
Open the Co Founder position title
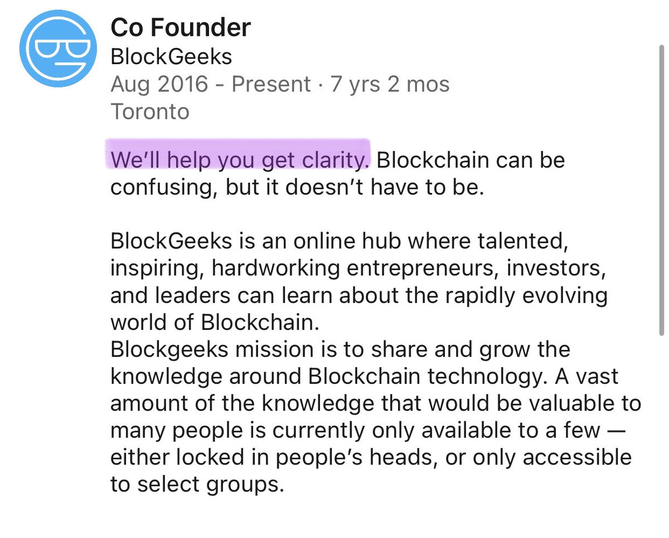pos(181,27)
